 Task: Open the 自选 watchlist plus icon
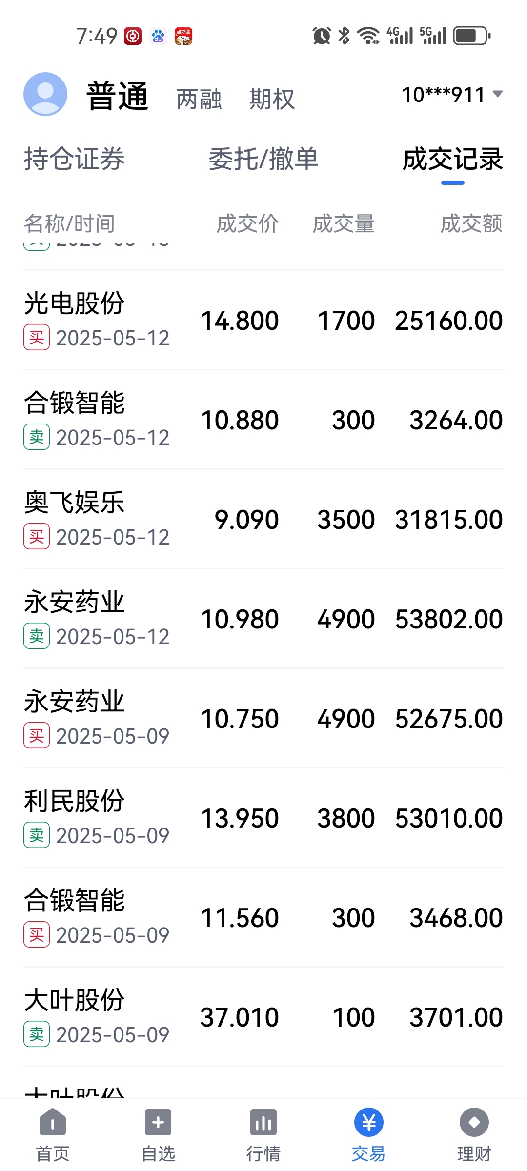[x=158, y=1122]
